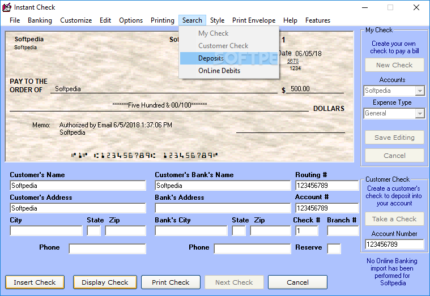This screenshot has height=296, width=430.
Task: Open the Edit menu
Action: [x=105, y=20]
